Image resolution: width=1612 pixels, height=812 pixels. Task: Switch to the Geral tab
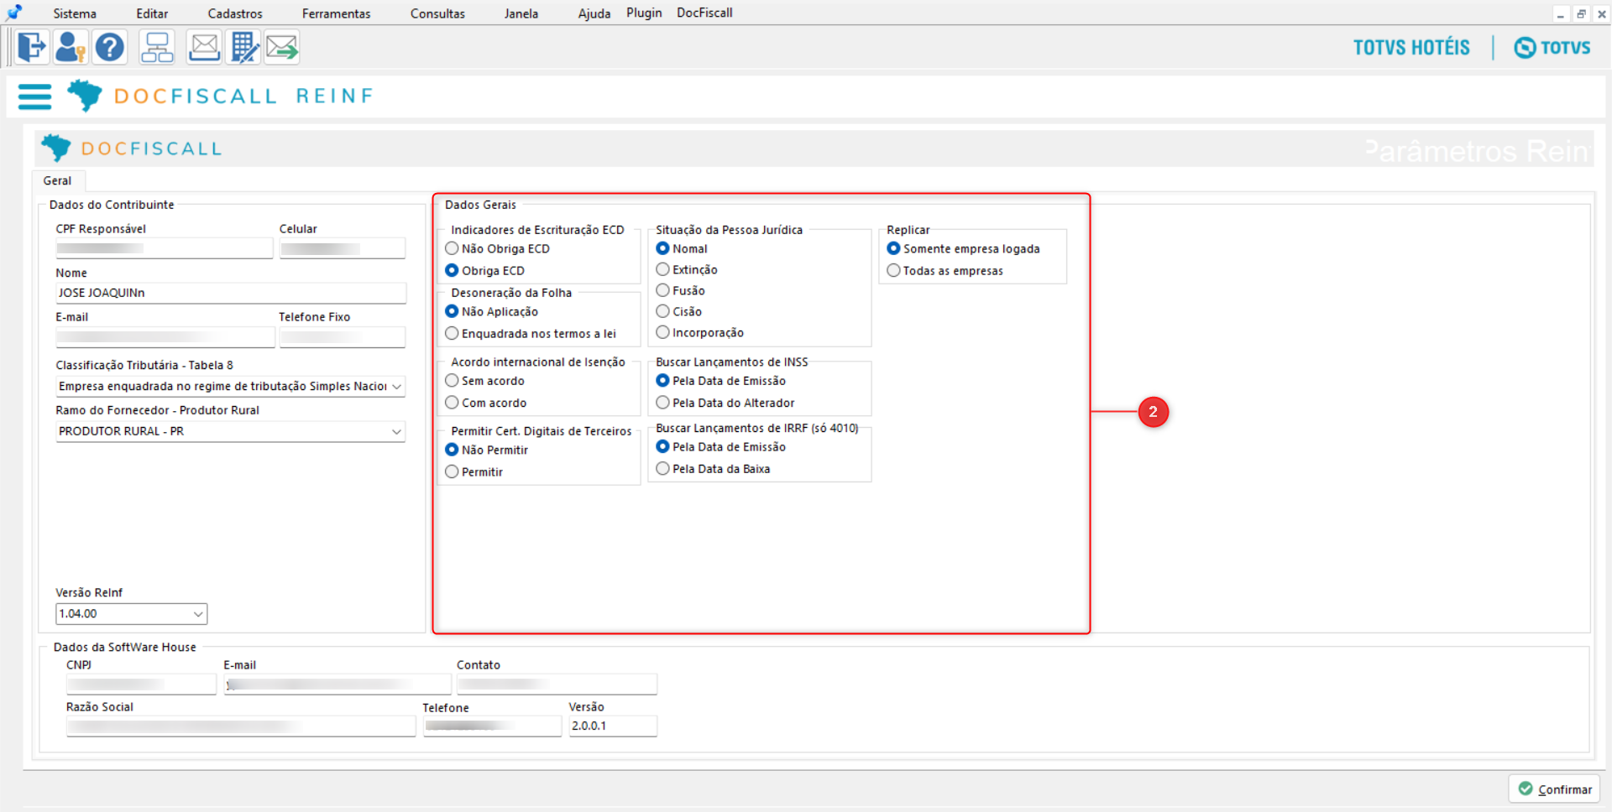[58, 180]
